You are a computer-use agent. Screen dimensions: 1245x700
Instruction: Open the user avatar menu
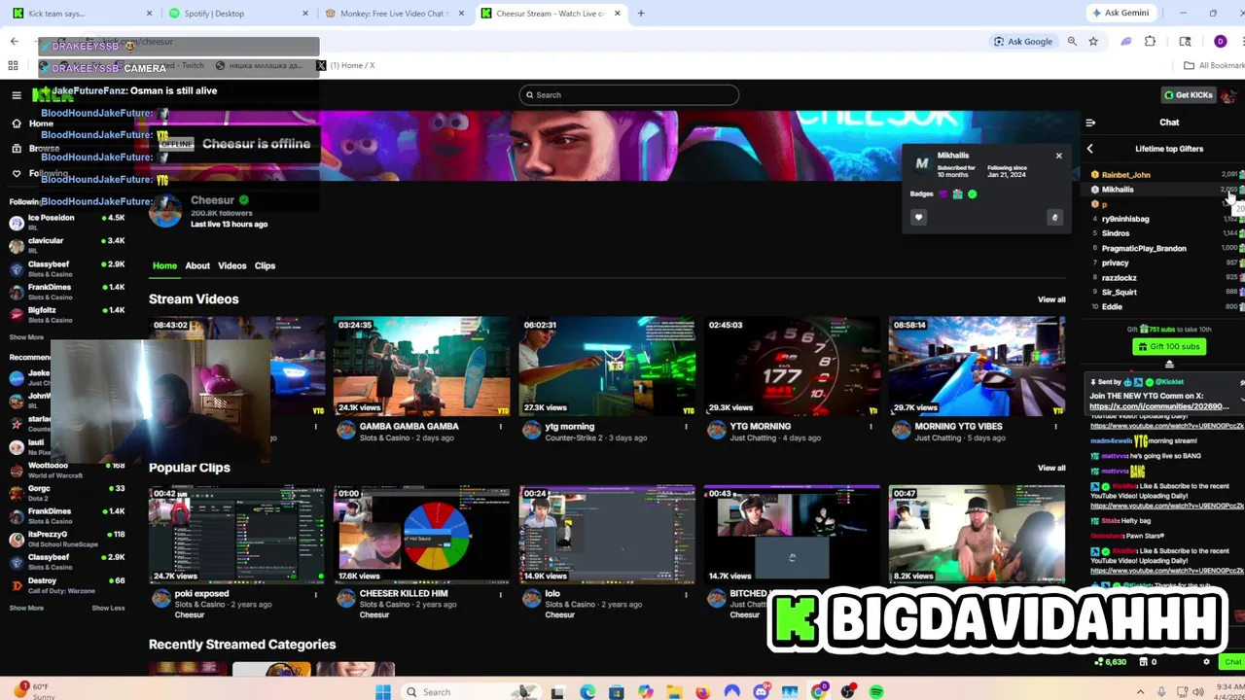click(x=1229, y=94)
